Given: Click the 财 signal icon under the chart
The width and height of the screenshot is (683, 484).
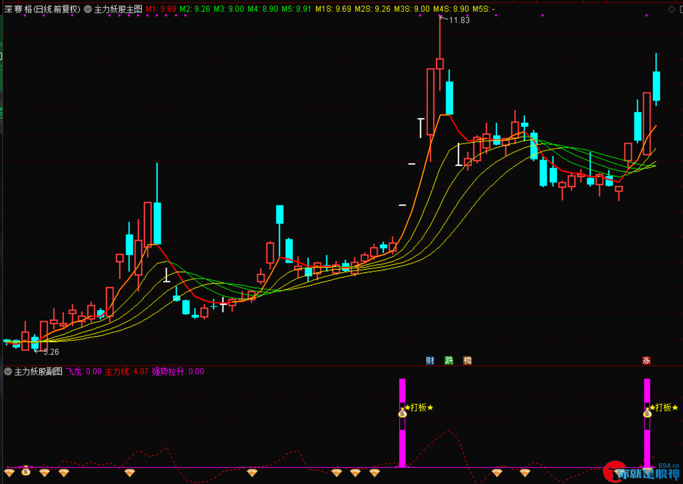Looking at the screenshot, I should click(x=430, y=361).
